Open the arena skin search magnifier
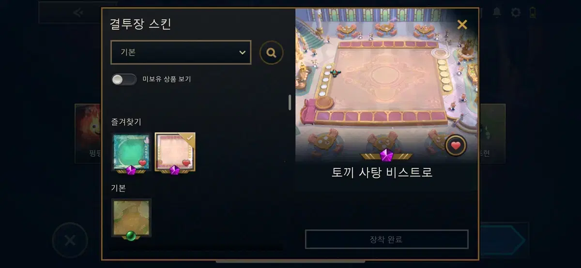581x268 pixels. 272,53
